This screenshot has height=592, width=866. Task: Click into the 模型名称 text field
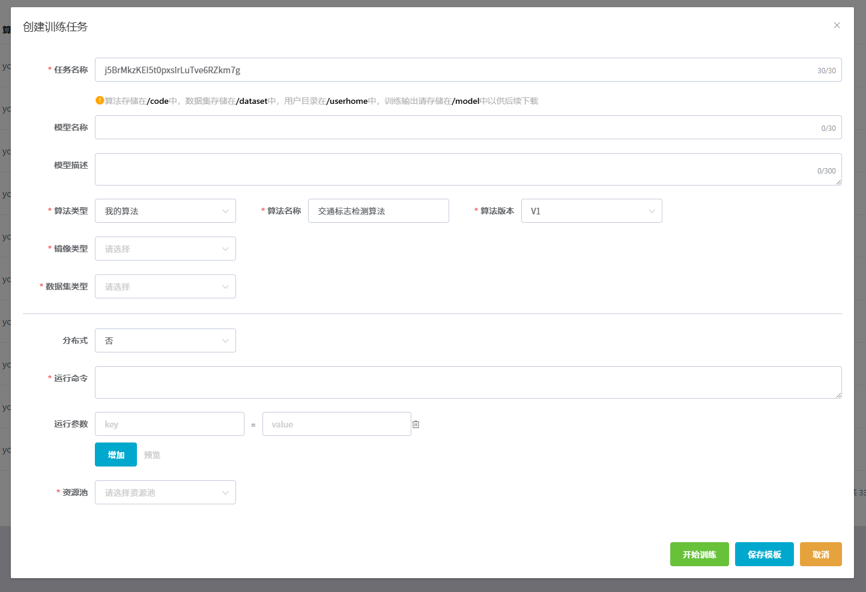[456, 127]
